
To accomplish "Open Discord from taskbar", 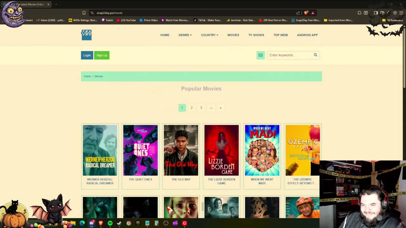I will click(91, 223).
